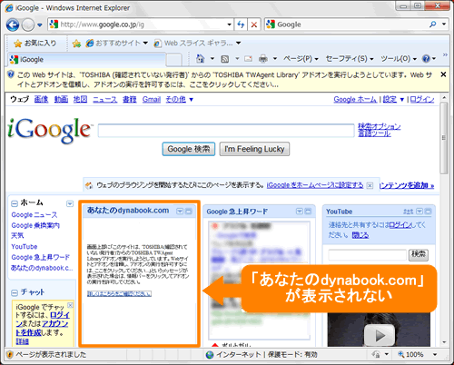The image size is (454, 365).
Task: Click the blue Help question mark icon
Action: click(x=426, y=59)
